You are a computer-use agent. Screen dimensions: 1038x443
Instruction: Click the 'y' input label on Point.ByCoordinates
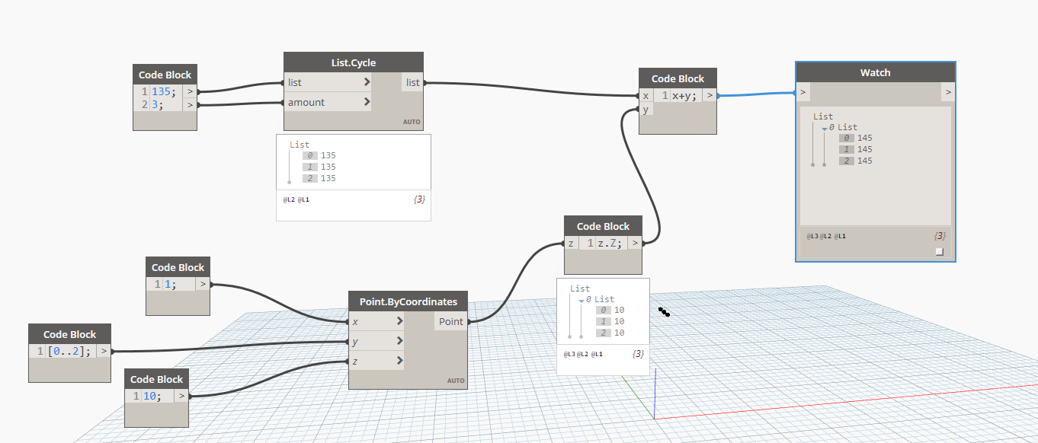355,341
